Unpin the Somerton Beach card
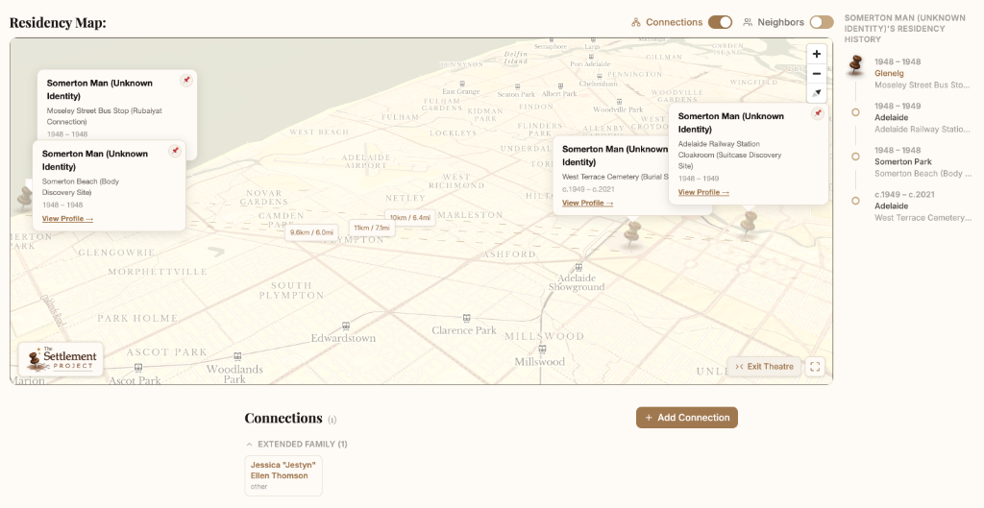Viewport: 984px width, 508px height. (175, 151)
